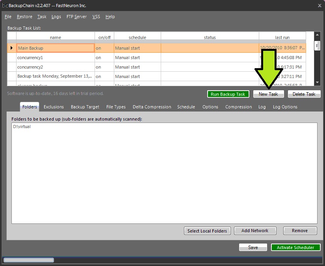Image resolution: width=325 pixels, height=266 pixels.
Task: Open the FTP Server menu
Action: [x=76, y=17]
